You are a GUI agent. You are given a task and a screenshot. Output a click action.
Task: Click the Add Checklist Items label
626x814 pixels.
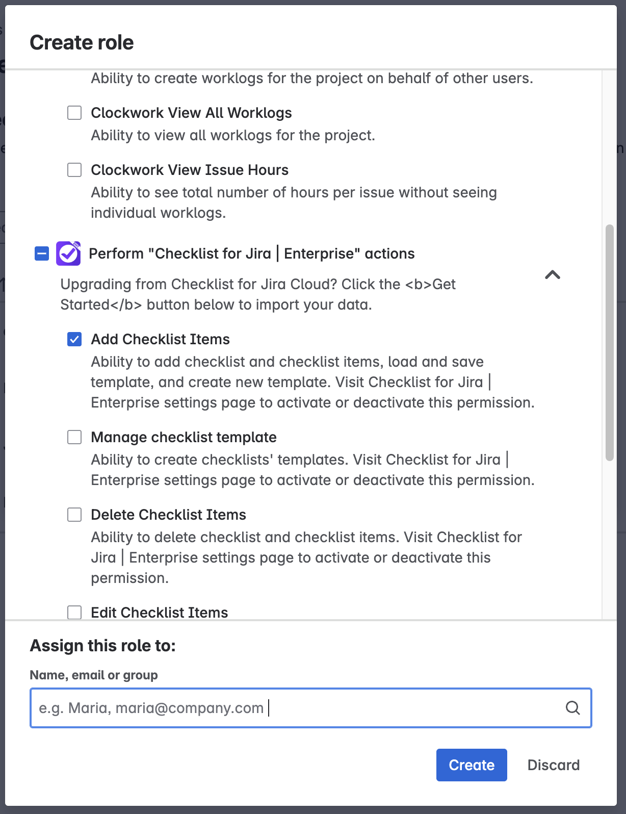click(160, 339)
